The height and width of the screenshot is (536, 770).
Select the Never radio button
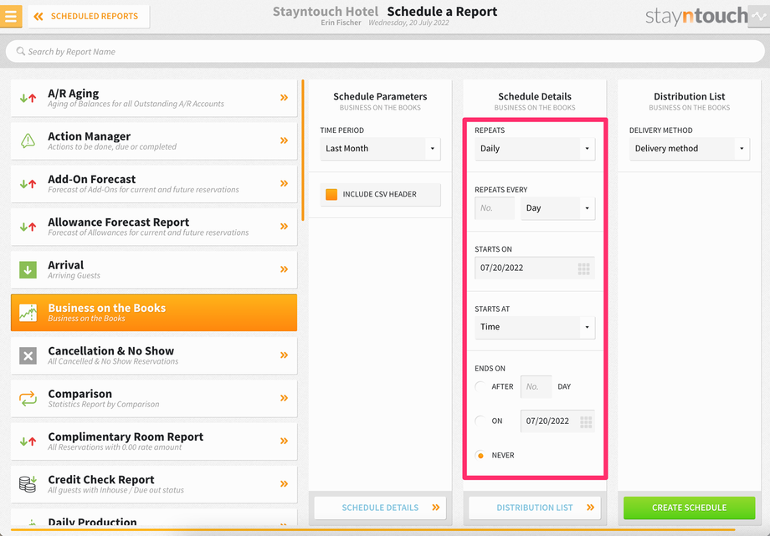[480, 456]
